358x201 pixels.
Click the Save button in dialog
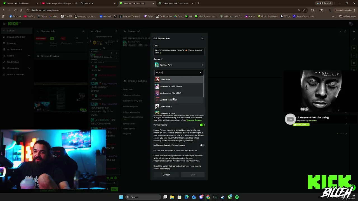coord(193,175)
